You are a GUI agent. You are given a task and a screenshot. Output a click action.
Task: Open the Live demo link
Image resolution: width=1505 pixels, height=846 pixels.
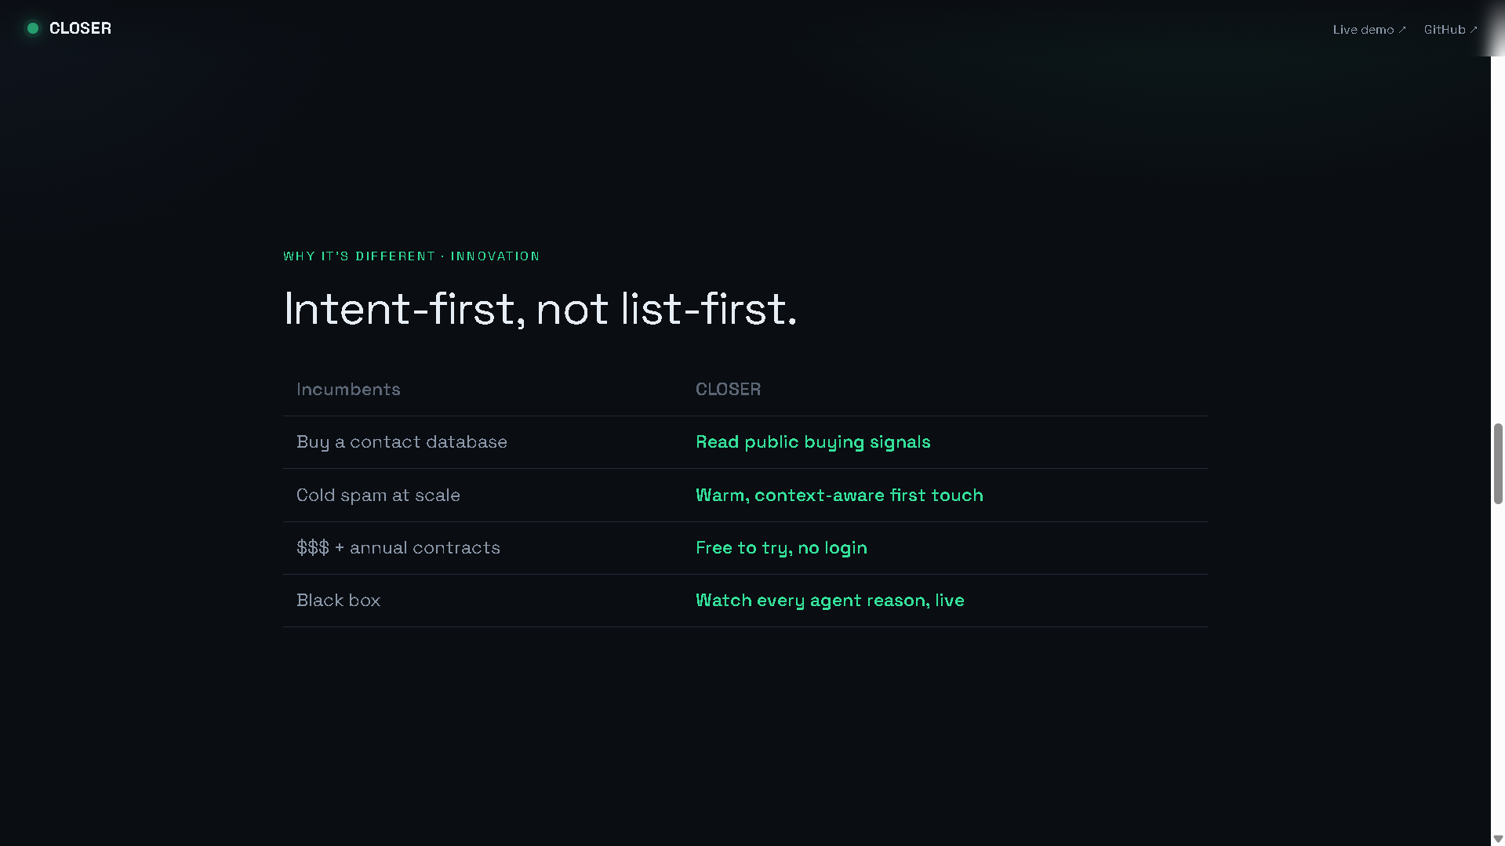coord(1369,30)
